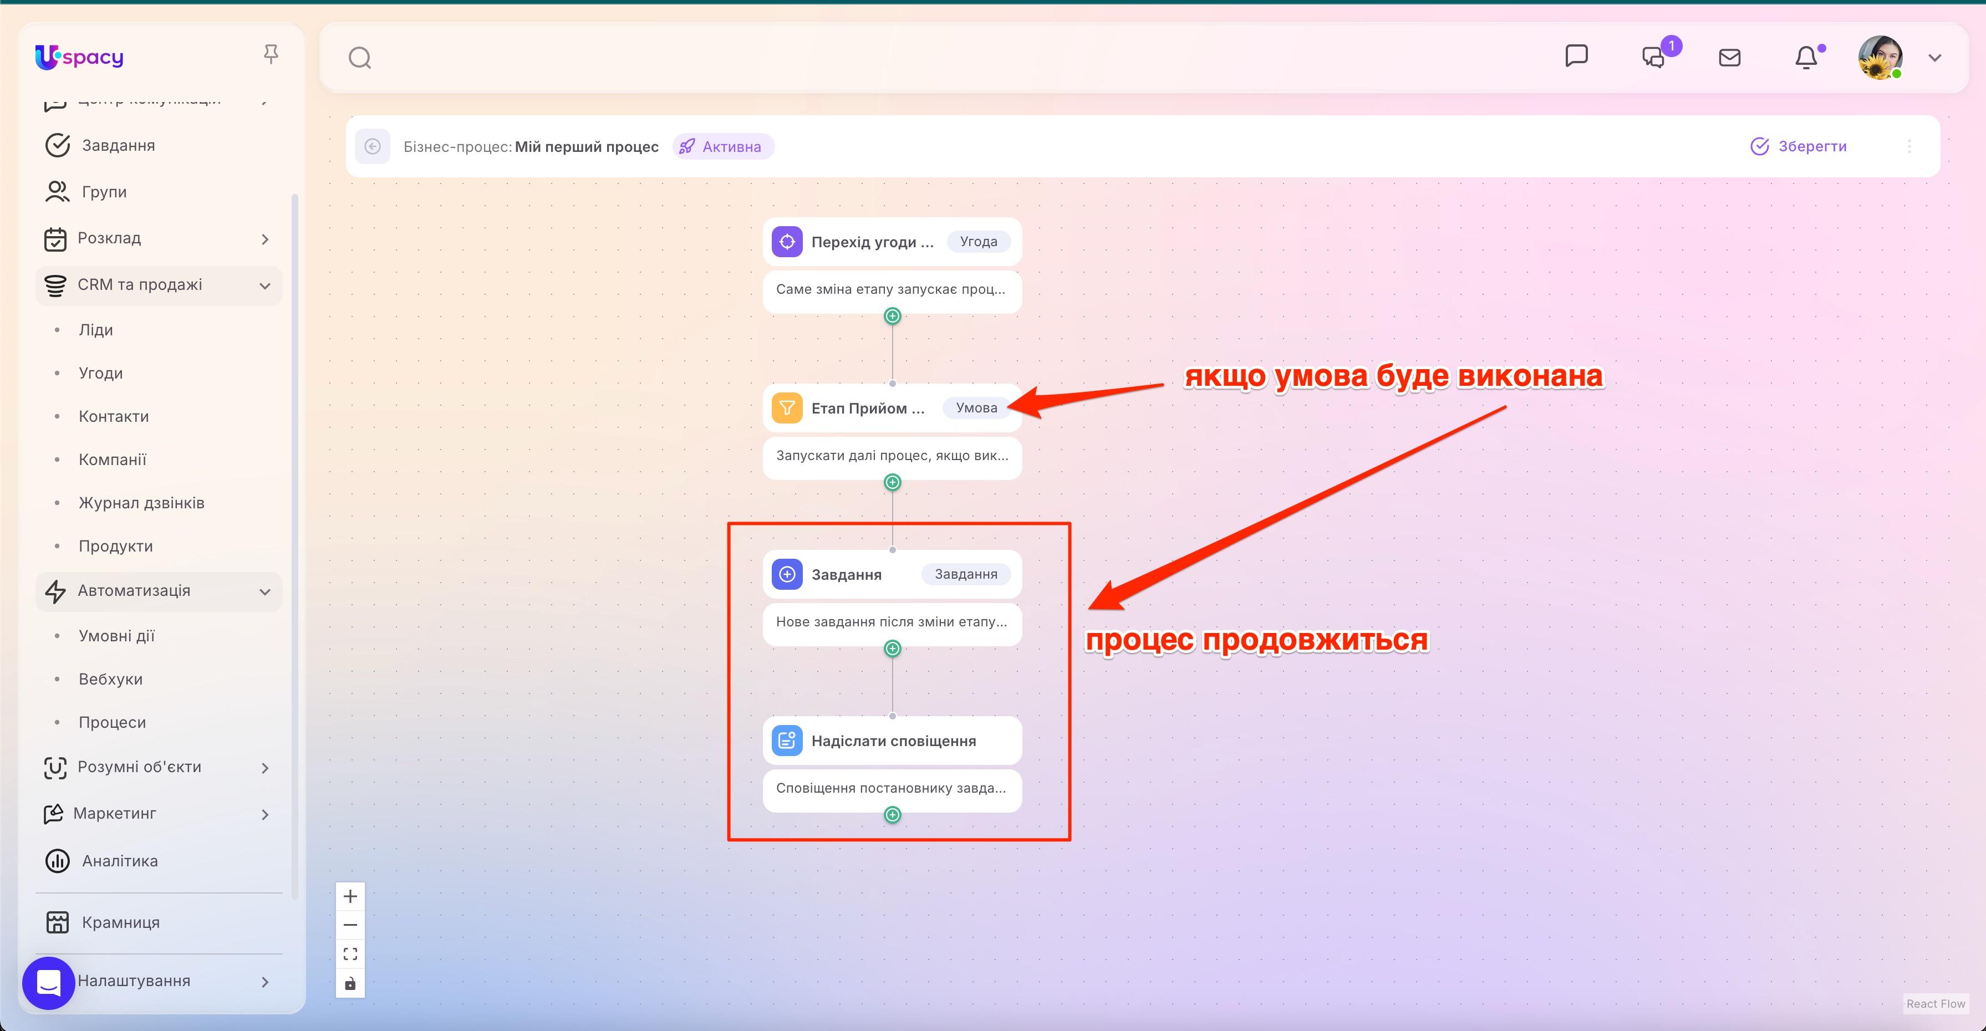Screen dimensions: 1986x1031
Task: Open Умовні дії under Автоматизація
Action: 116,636
